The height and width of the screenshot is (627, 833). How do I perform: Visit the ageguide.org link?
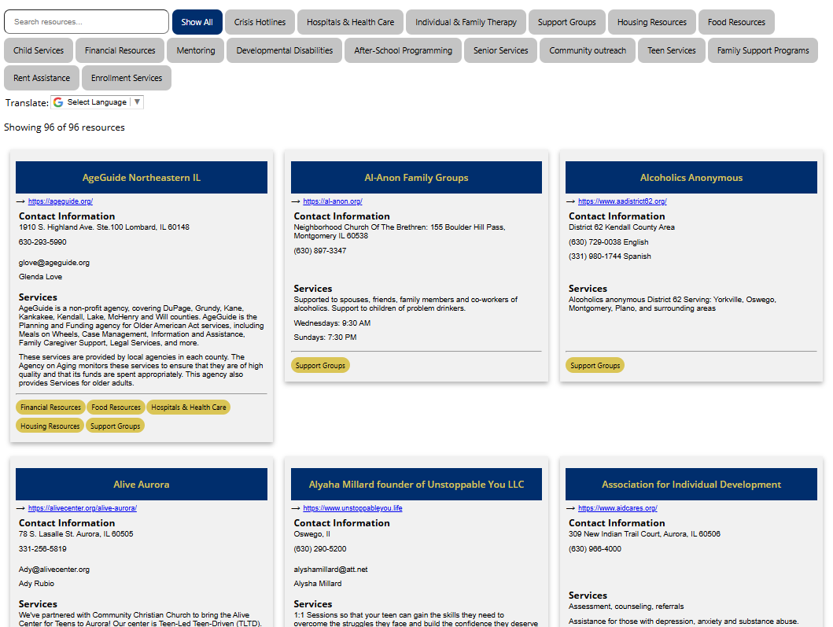[61, 201]
